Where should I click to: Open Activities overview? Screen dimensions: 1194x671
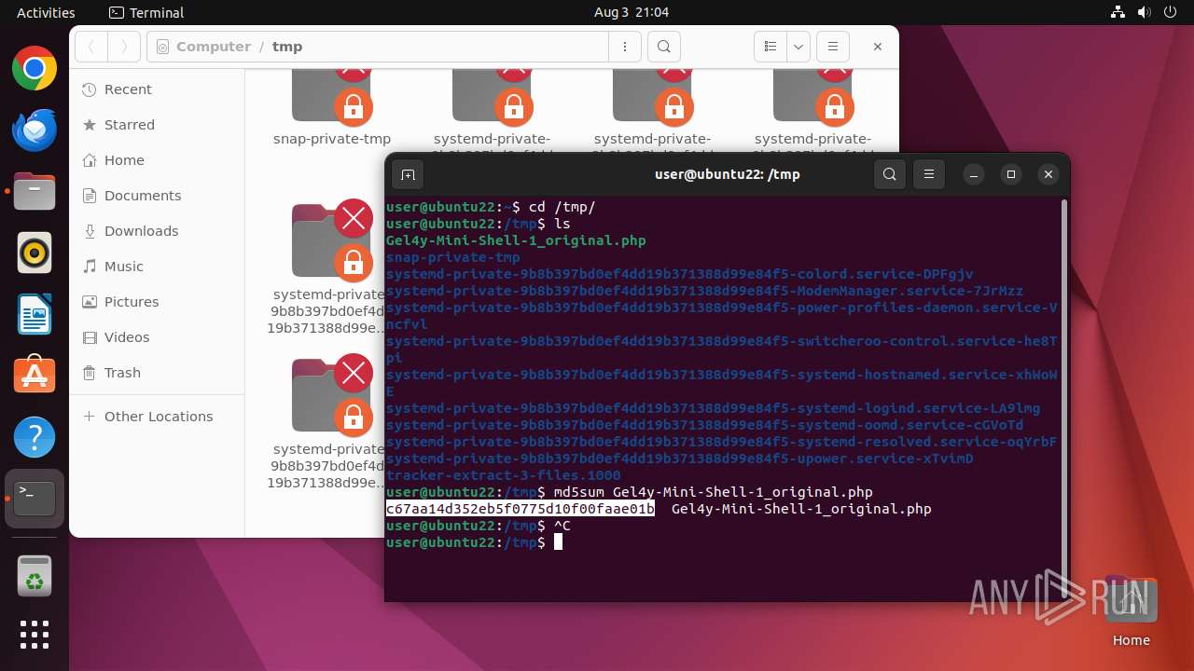pos(46,12)
